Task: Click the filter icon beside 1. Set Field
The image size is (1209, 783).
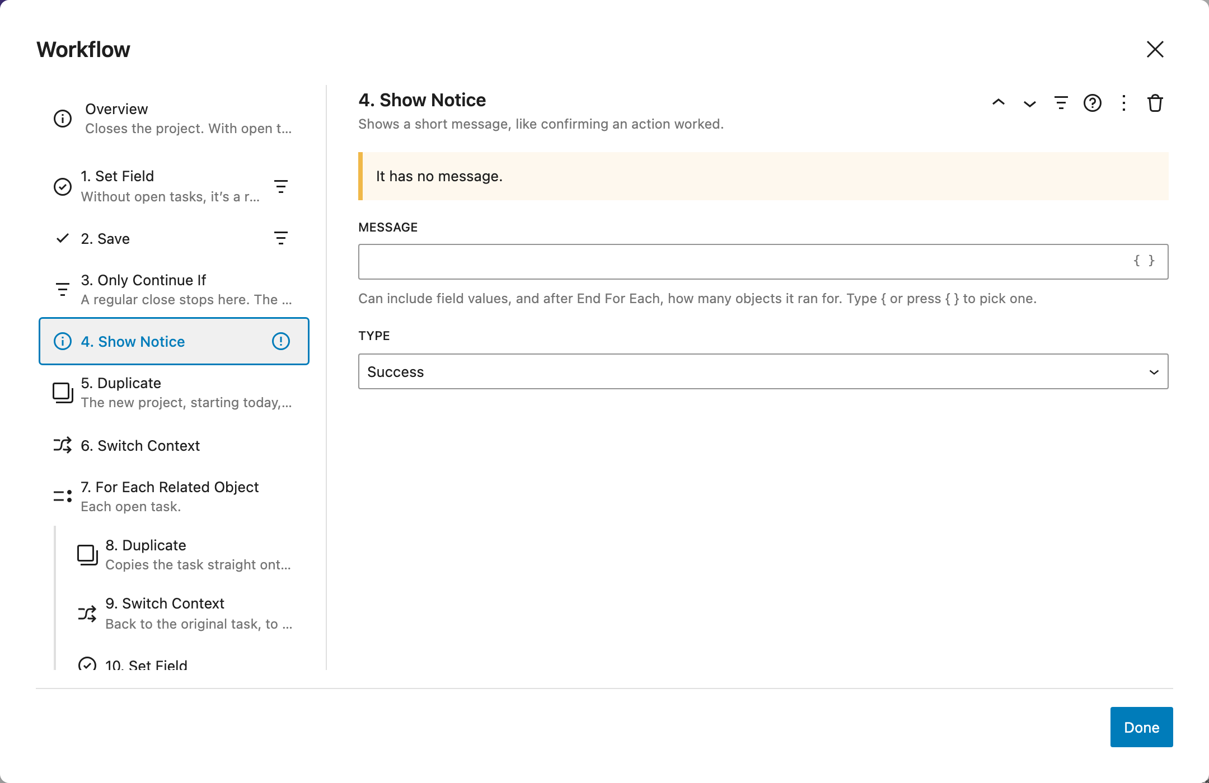Action: pos(281,186)
